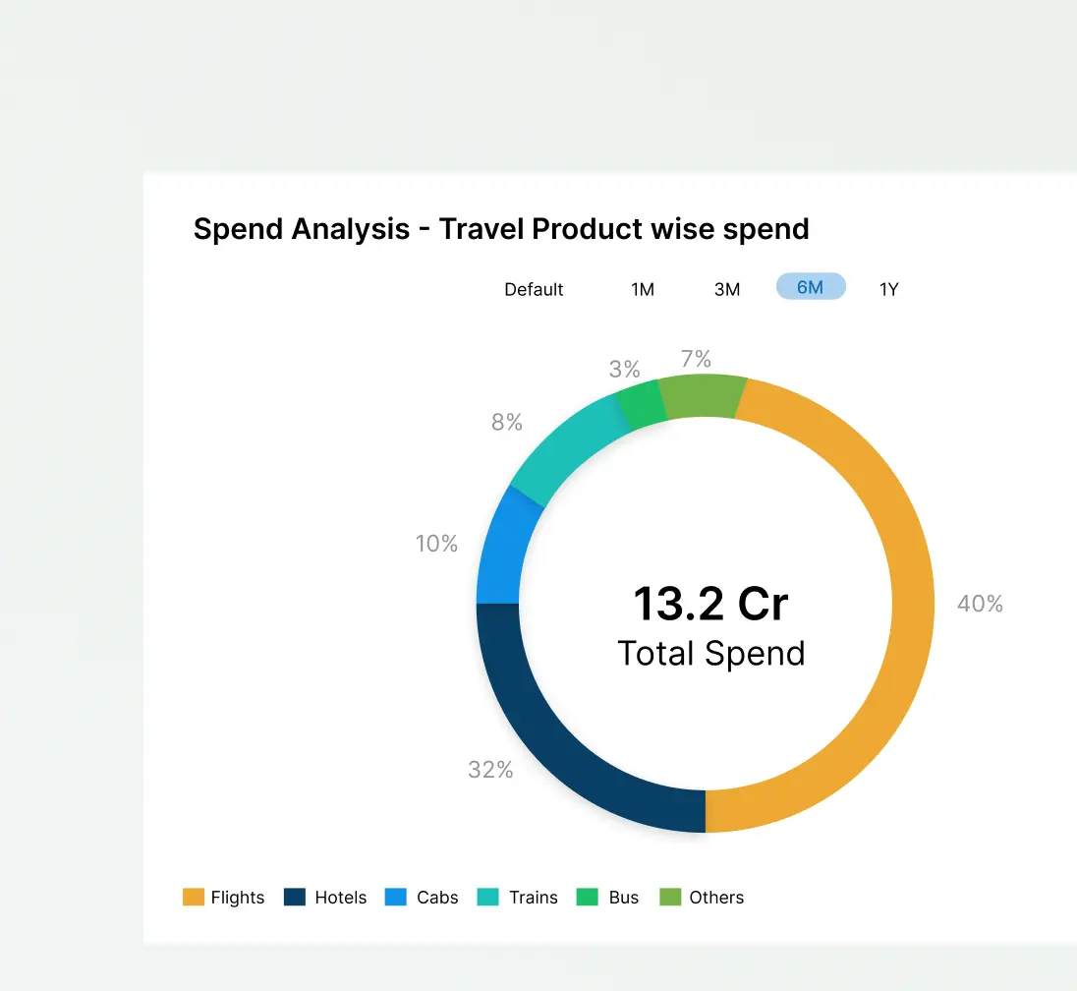
Task: Click the olive-green Others legend square
Action: point(670,897)
